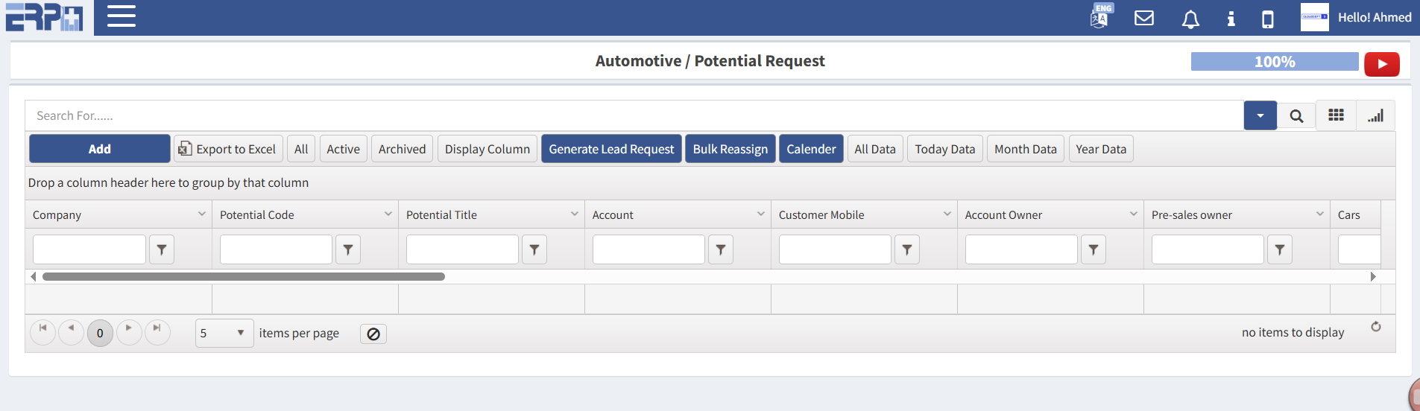This screenshot has width=1420, height=411.
Task: Open the items per page dropdown
Action: [224, 333]
